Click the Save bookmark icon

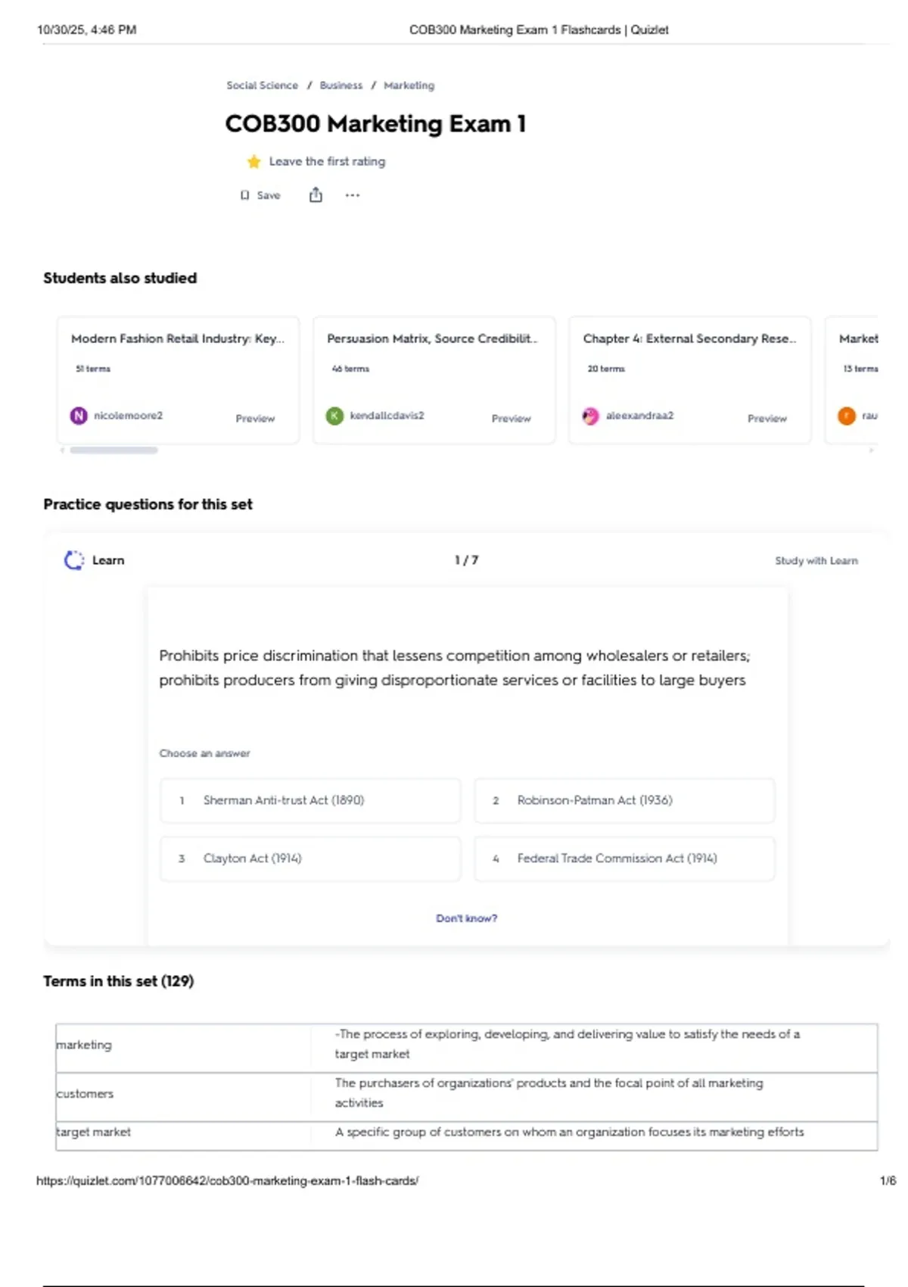pos(244,195)
